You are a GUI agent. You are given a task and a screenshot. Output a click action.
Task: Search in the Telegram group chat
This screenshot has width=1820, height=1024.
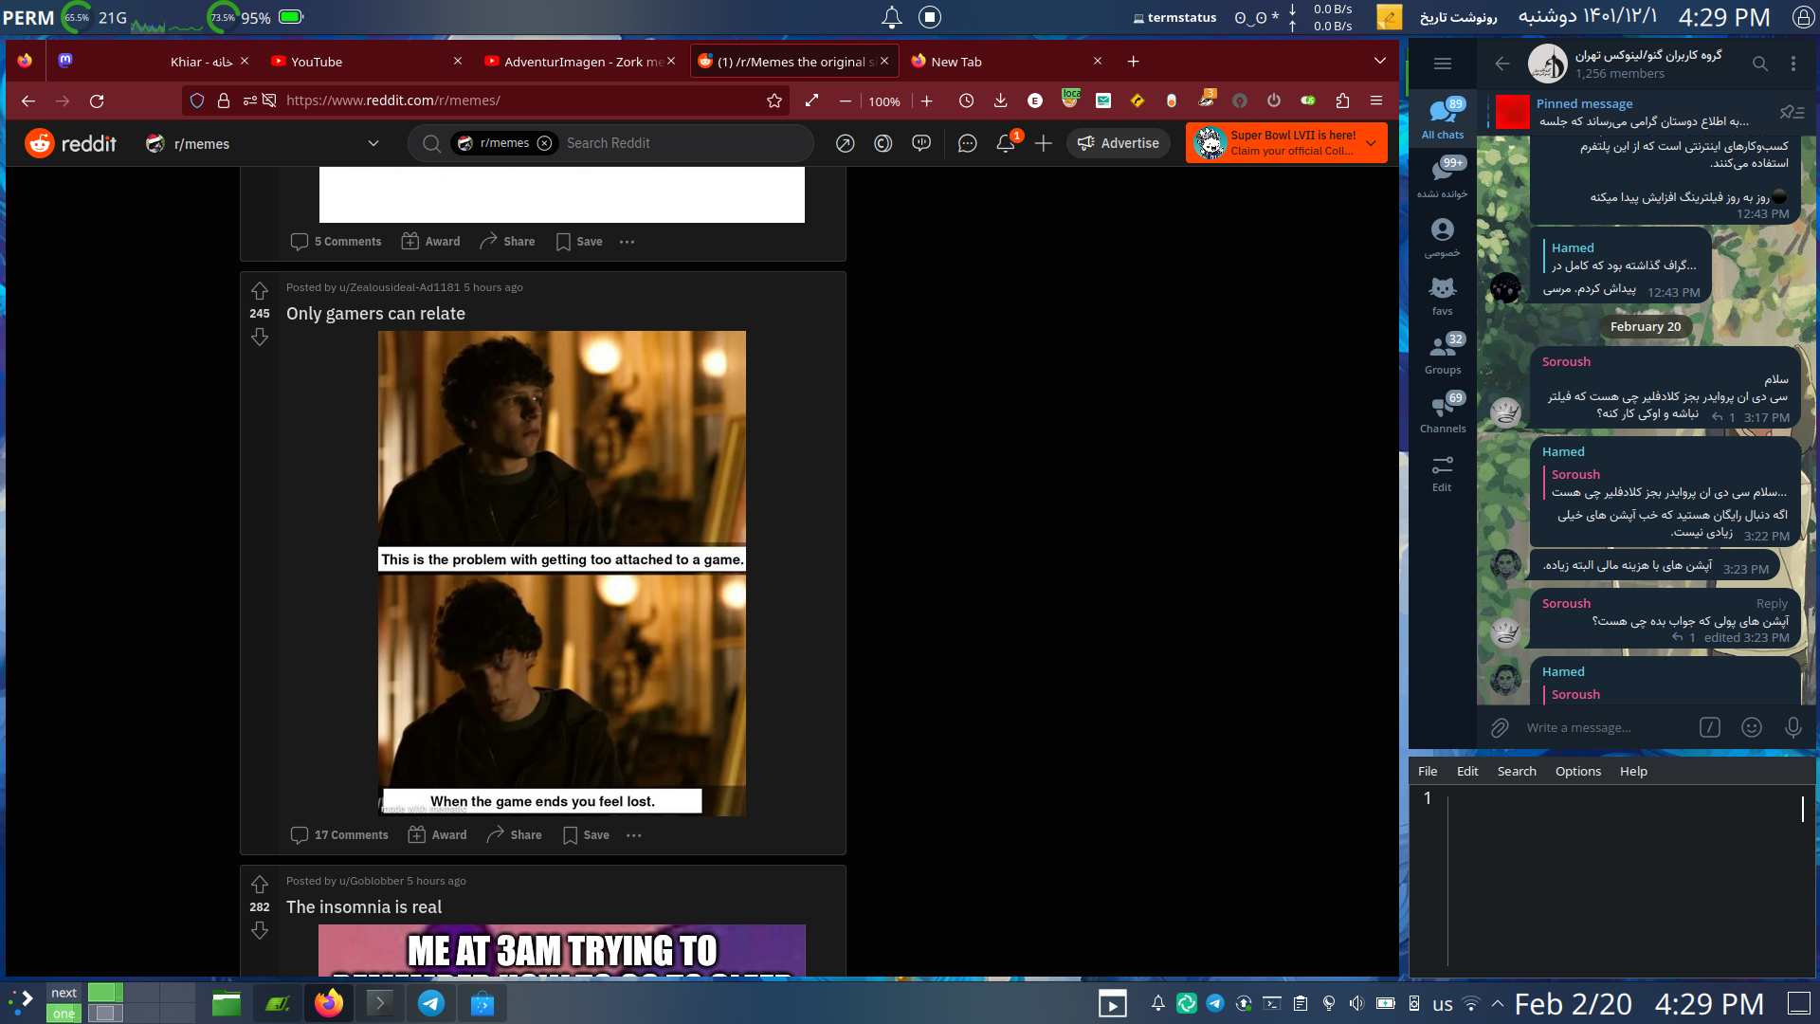point(1759,64)
